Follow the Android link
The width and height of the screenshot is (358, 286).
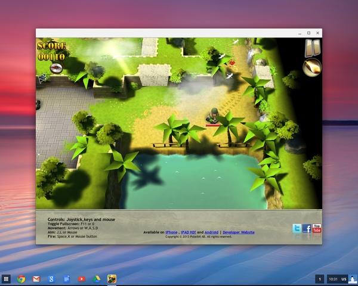211,232
